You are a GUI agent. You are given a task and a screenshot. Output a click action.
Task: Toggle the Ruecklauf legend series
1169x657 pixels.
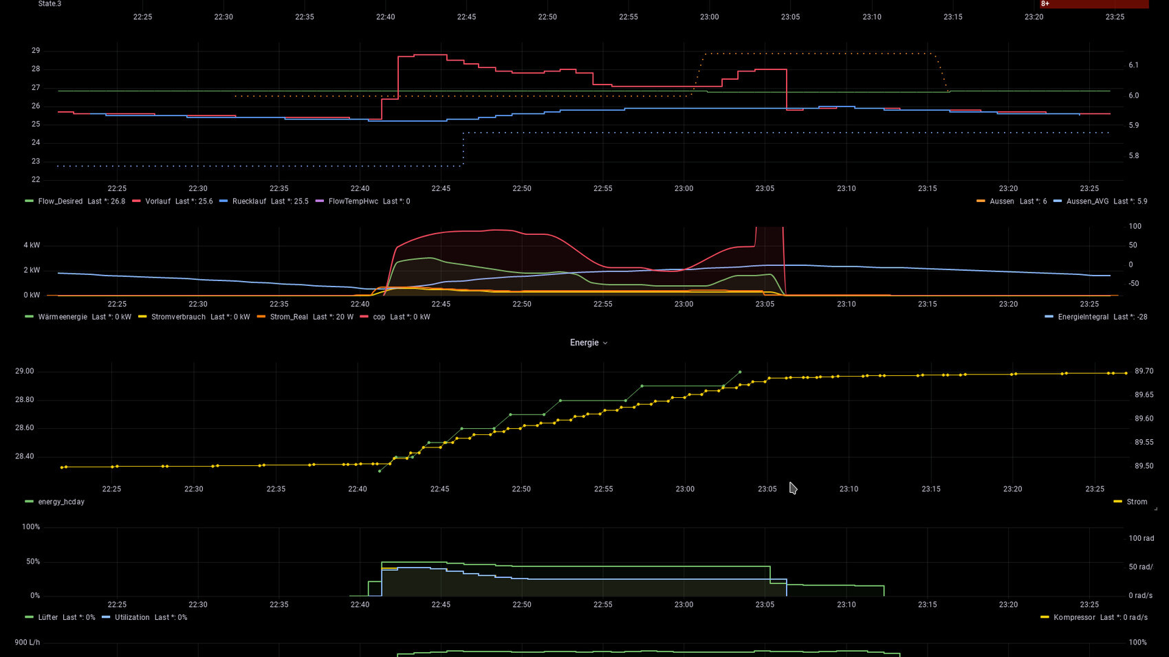[249, 201]
